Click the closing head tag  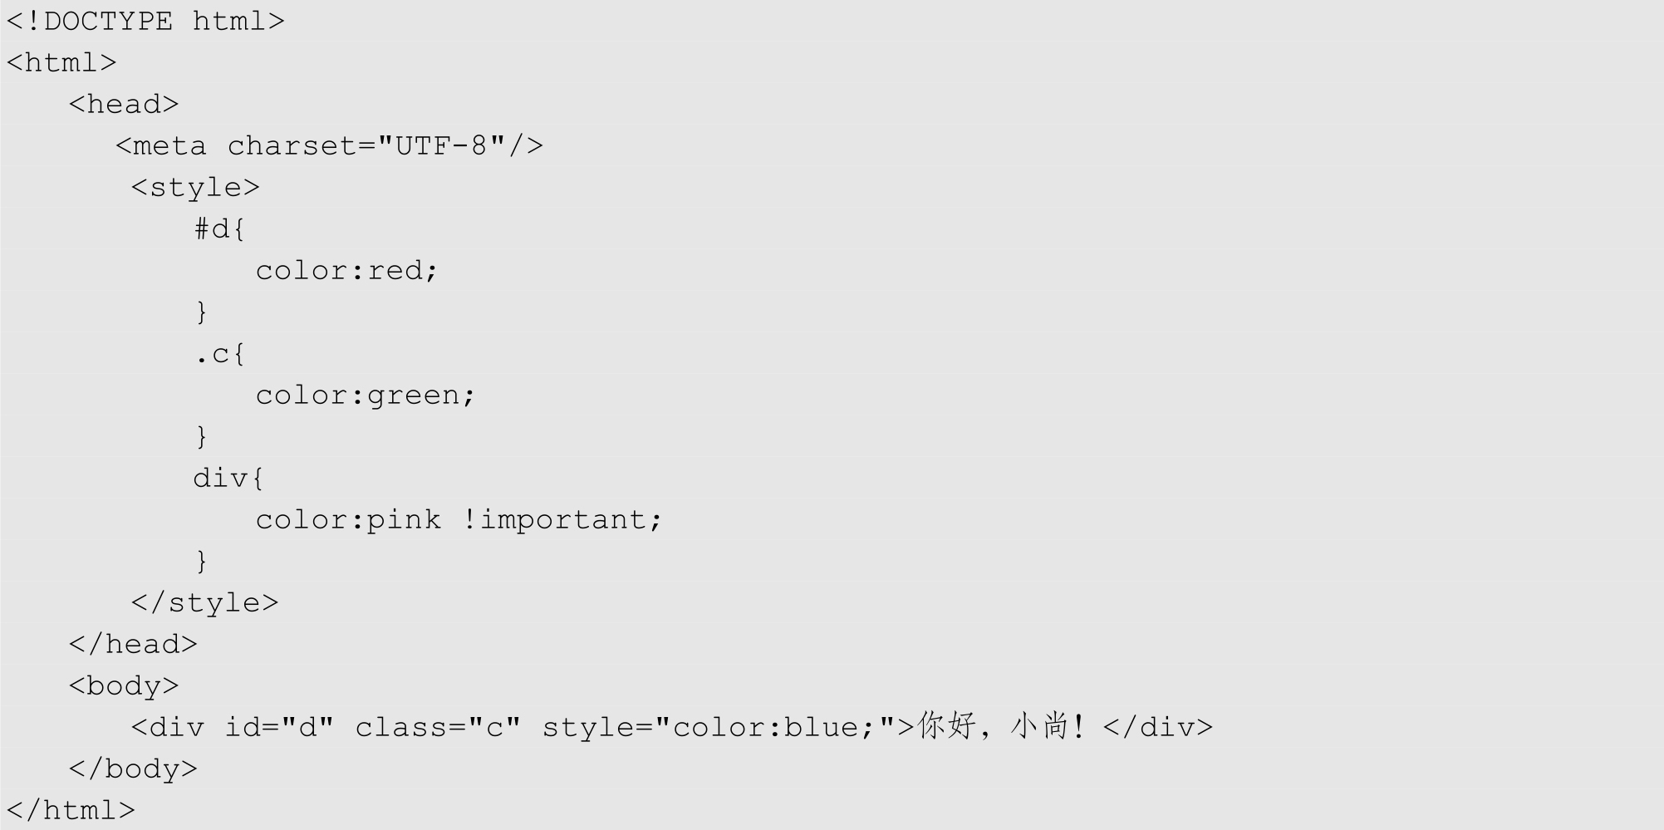pyautogui.click(x=133, y=644)
